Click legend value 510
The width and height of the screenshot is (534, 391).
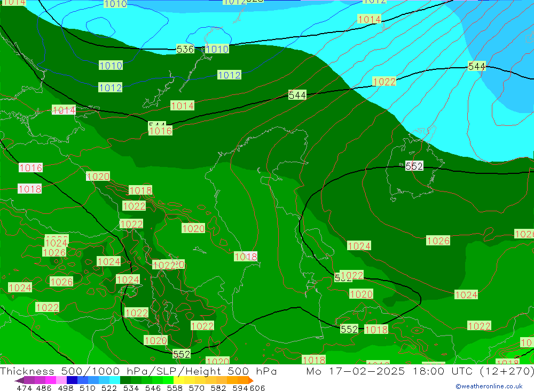(87, 388)
